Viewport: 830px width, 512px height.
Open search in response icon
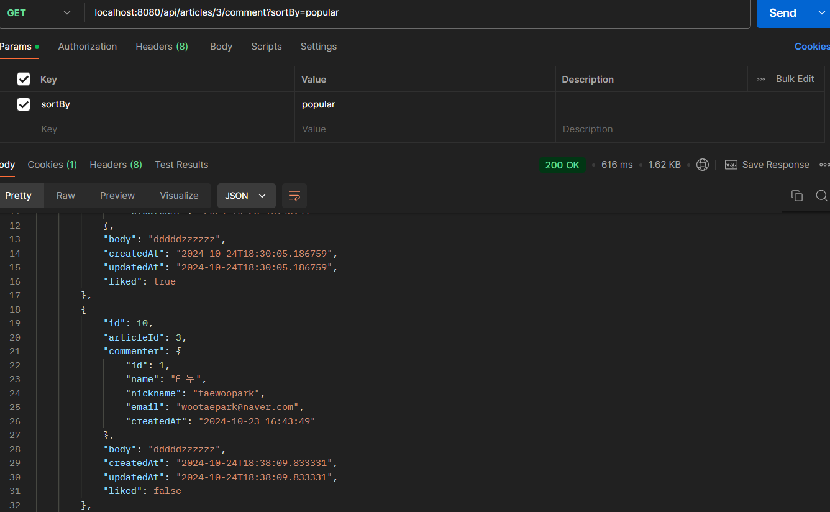[x=821, y=196]
